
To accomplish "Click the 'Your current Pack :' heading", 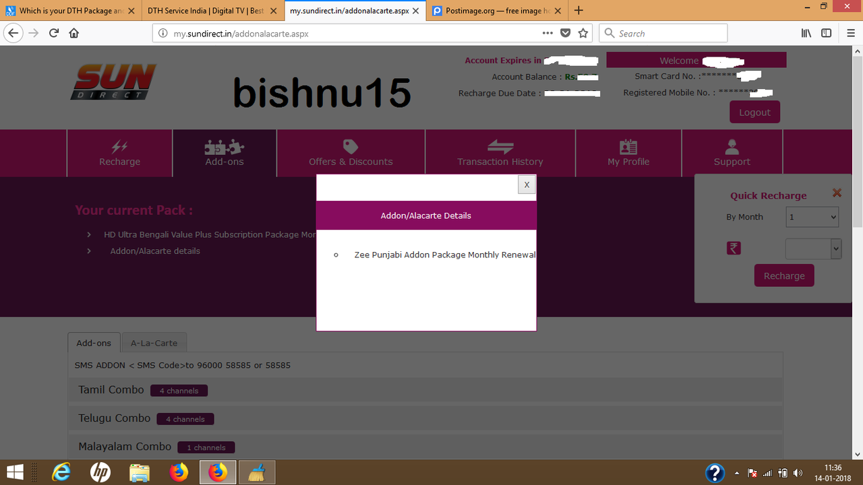I will (x=133, y=210).
